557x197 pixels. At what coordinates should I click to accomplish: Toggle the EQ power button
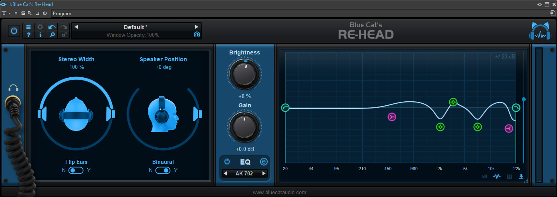click(227, 162)
